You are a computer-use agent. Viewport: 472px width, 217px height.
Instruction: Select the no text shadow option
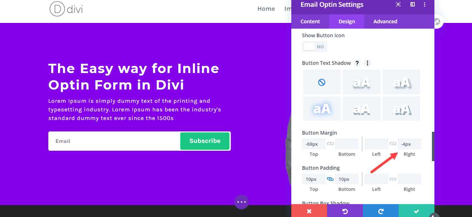click(x=322, y=82)
